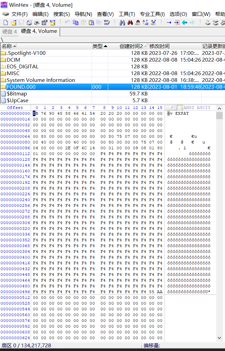Click the hex view vertical scrollbar thumb

pyautogui.click(x=219, y=115)
